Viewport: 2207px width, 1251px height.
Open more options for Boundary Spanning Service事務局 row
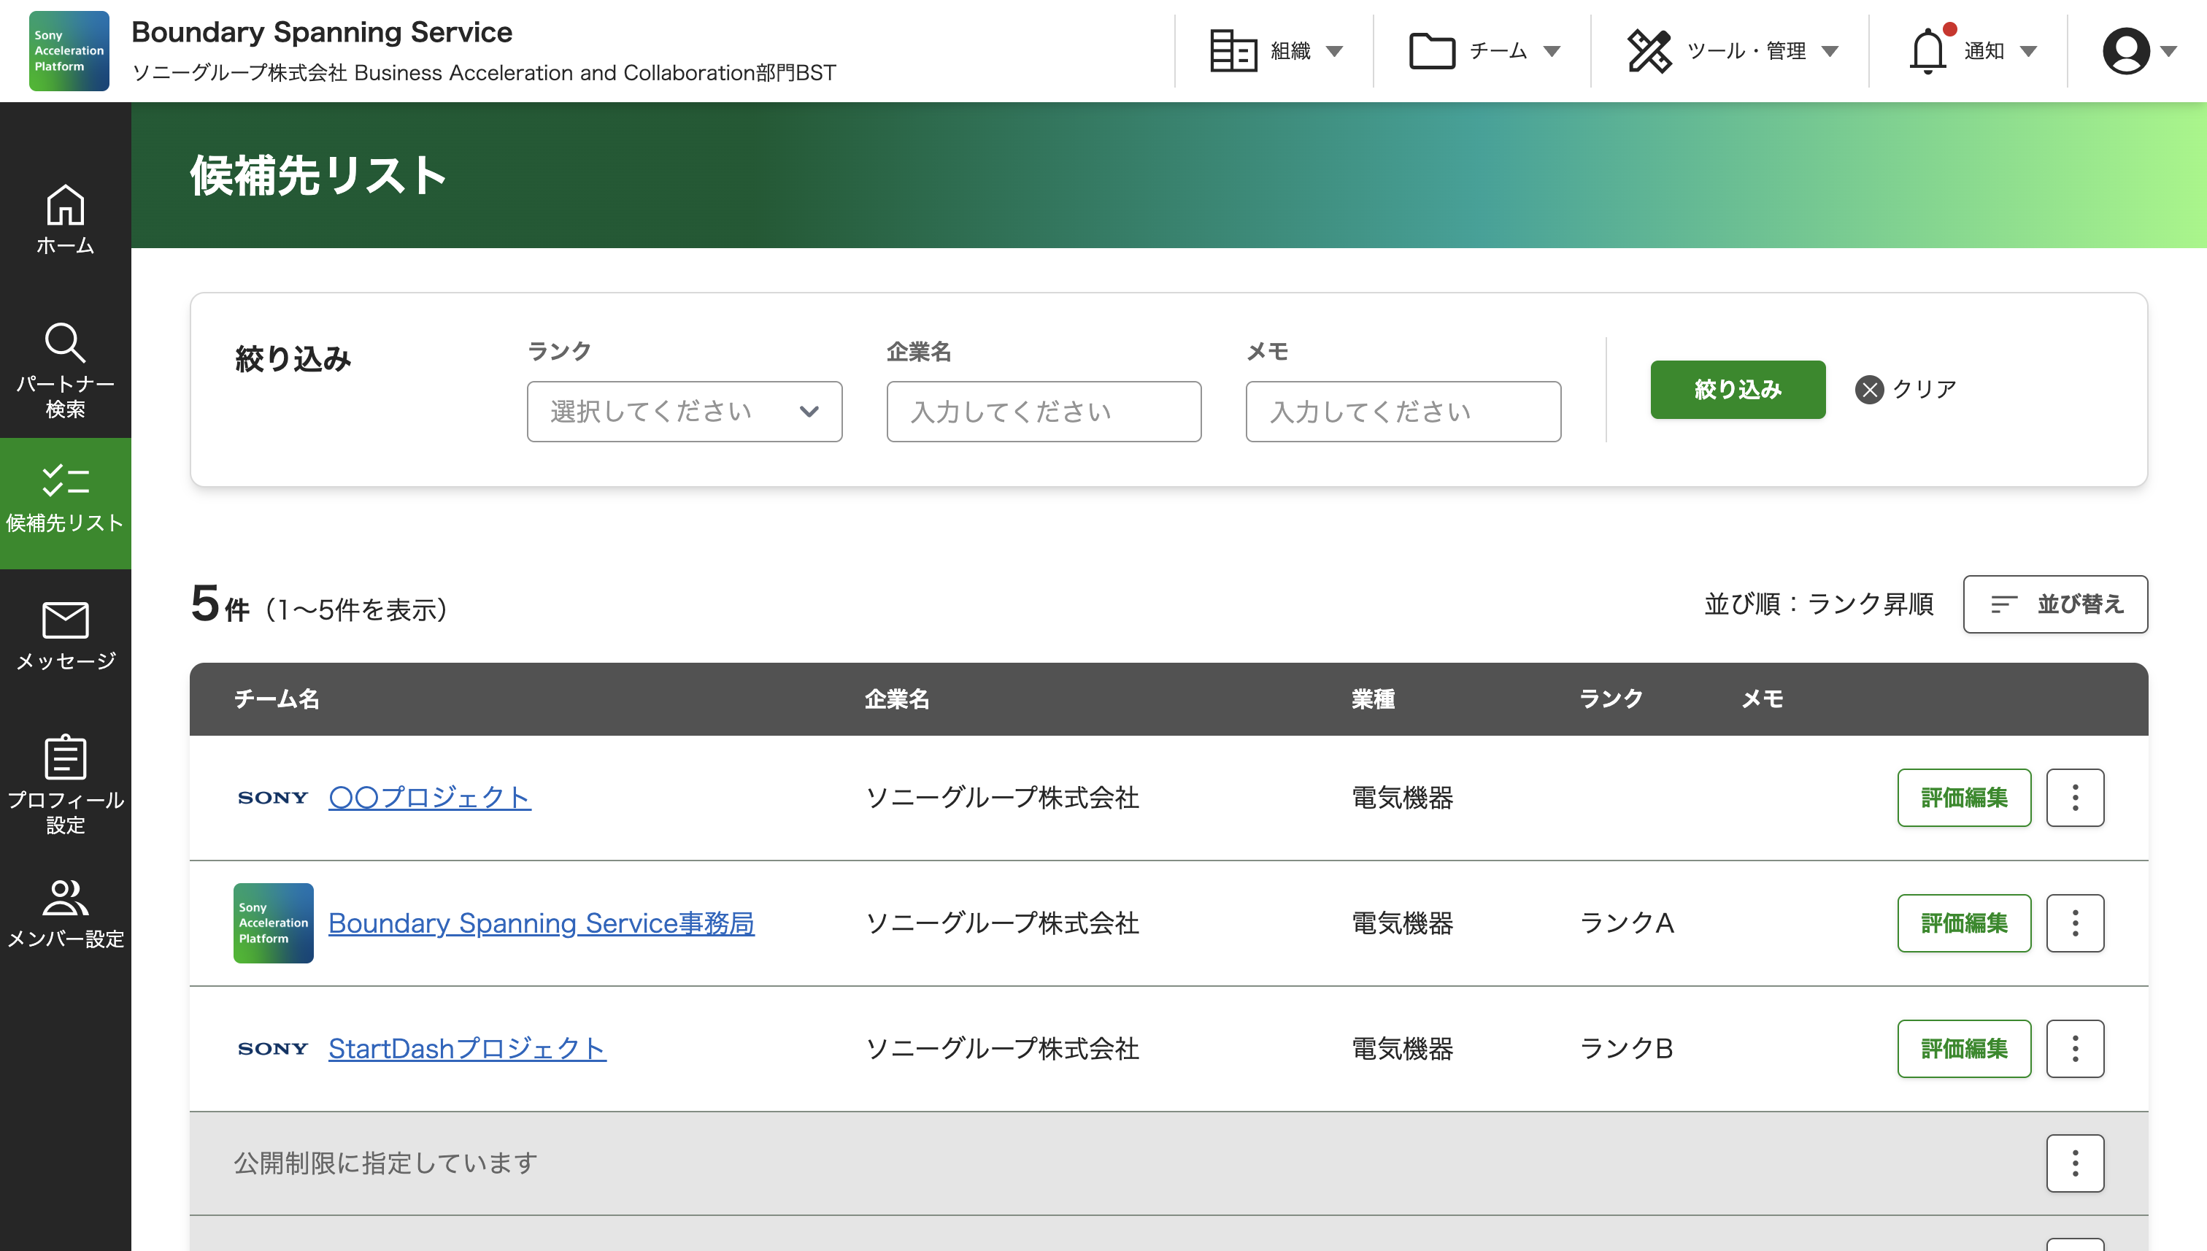(x=2075, y=923)
